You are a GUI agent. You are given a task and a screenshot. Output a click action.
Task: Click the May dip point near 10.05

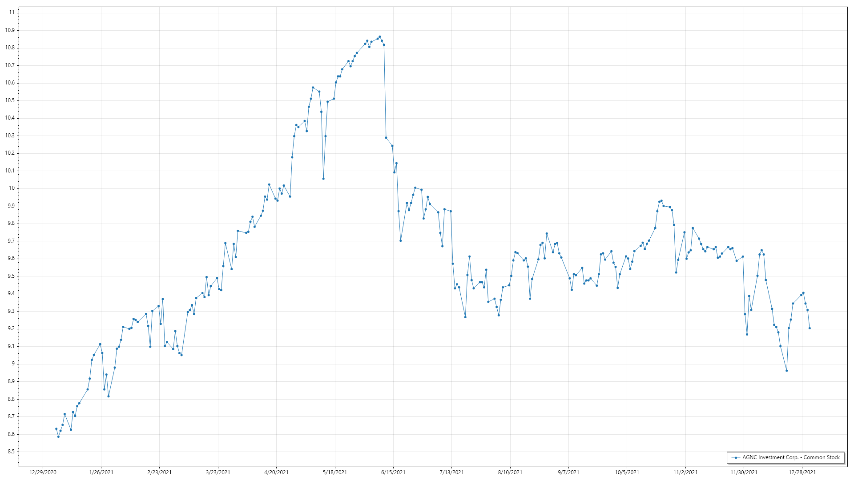(x=323, y=179)
